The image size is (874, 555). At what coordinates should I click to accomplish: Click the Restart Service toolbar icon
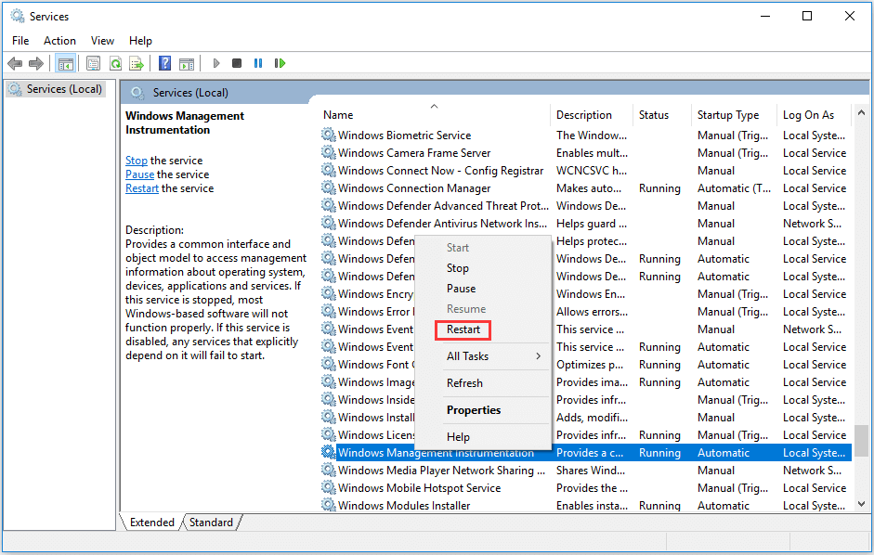[280, 63]
